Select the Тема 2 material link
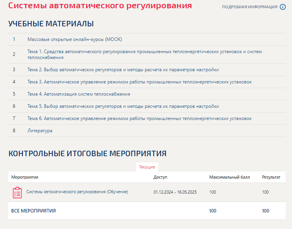The image size is (292, 229). (123, 70)
